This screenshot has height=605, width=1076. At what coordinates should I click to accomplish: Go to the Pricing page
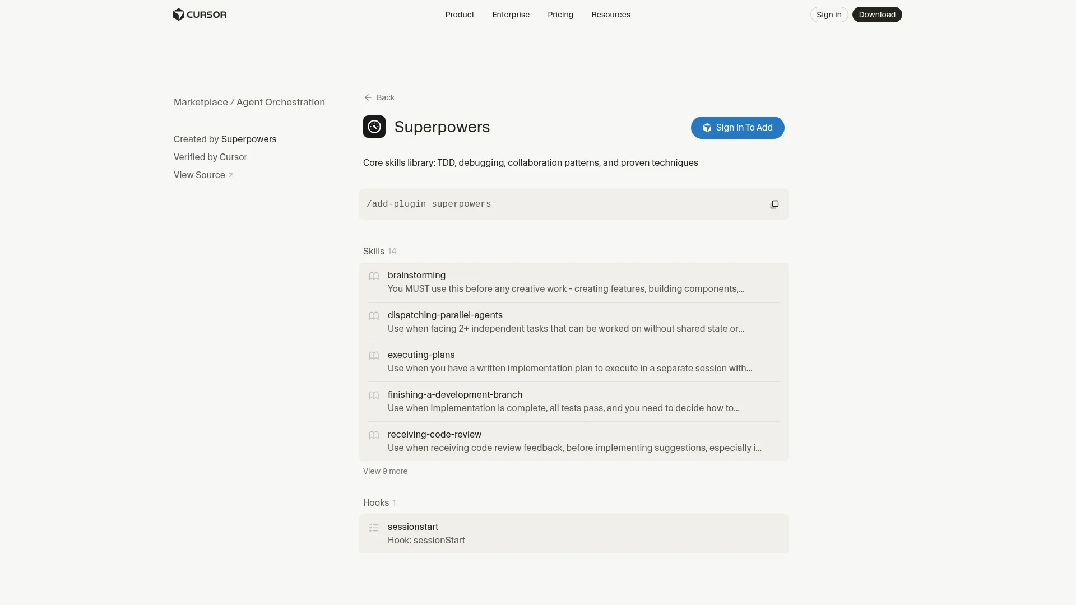point(560,15)
